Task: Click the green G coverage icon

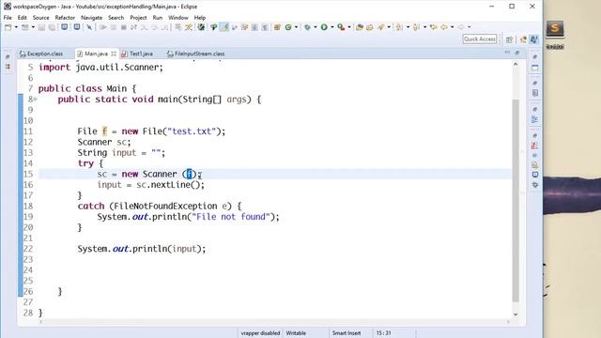Action: [288, 27]
